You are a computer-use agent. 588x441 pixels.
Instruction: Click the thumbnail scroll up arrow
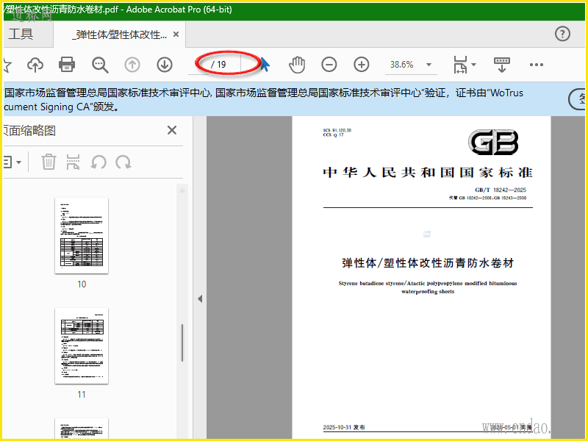click(x=182, y=190)
